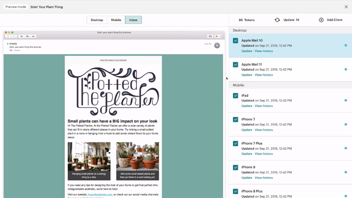
Task: Toggle the iPhone 8 checkbox
Action: pyautogui.click(x=235, y=167)
